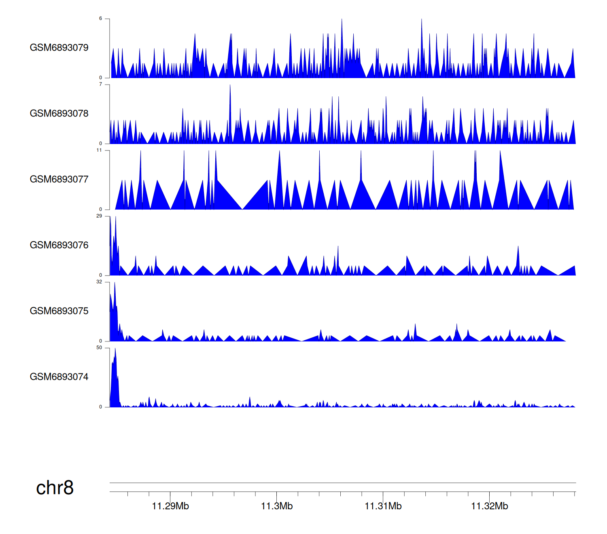
Task: Click the 11.31Mb genomic coordinate label
Action: tap(383, 506)
